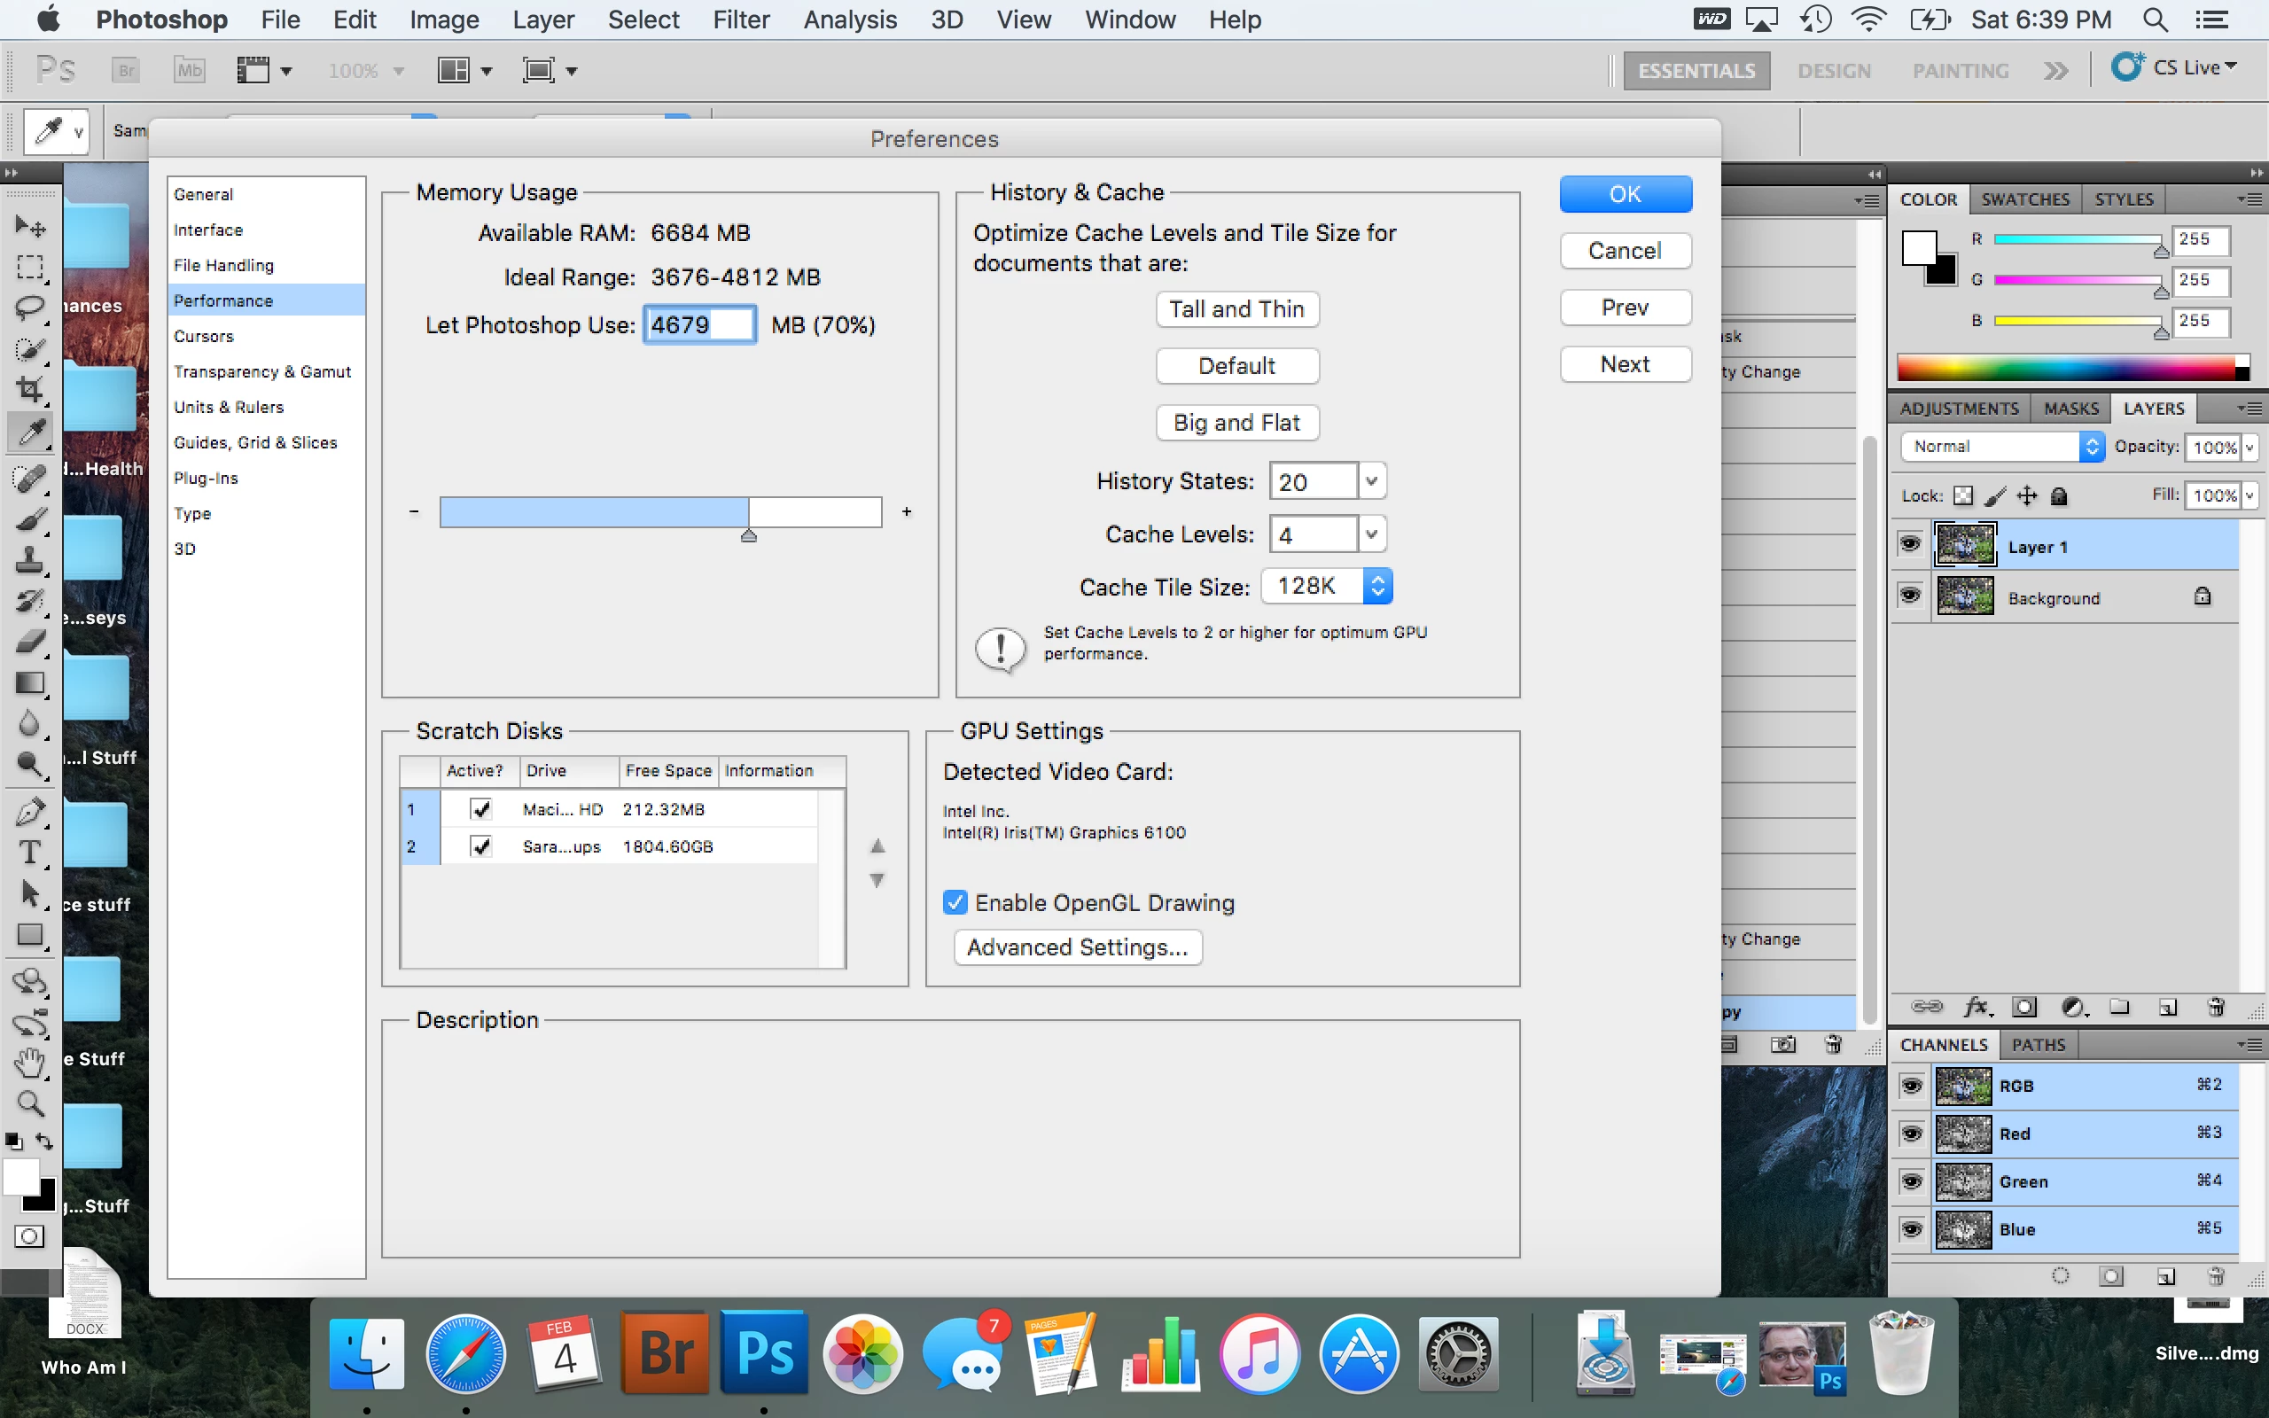Viewport: 2269px width, 1418px height.
Task: Open the Filter menu
Action: pyautogui.click(x=741, y=19)
